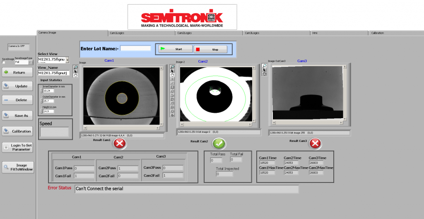
Task: Select the line tool in Cam2 palette
Action: tap(172, 83)
